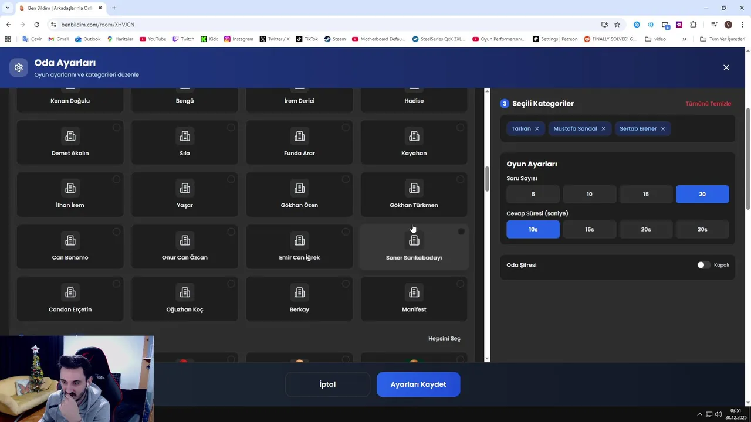Select the Emir Can İğrek category icon
Image resolution: width=751 pixels, height=422 pixels.
point(299,240)
